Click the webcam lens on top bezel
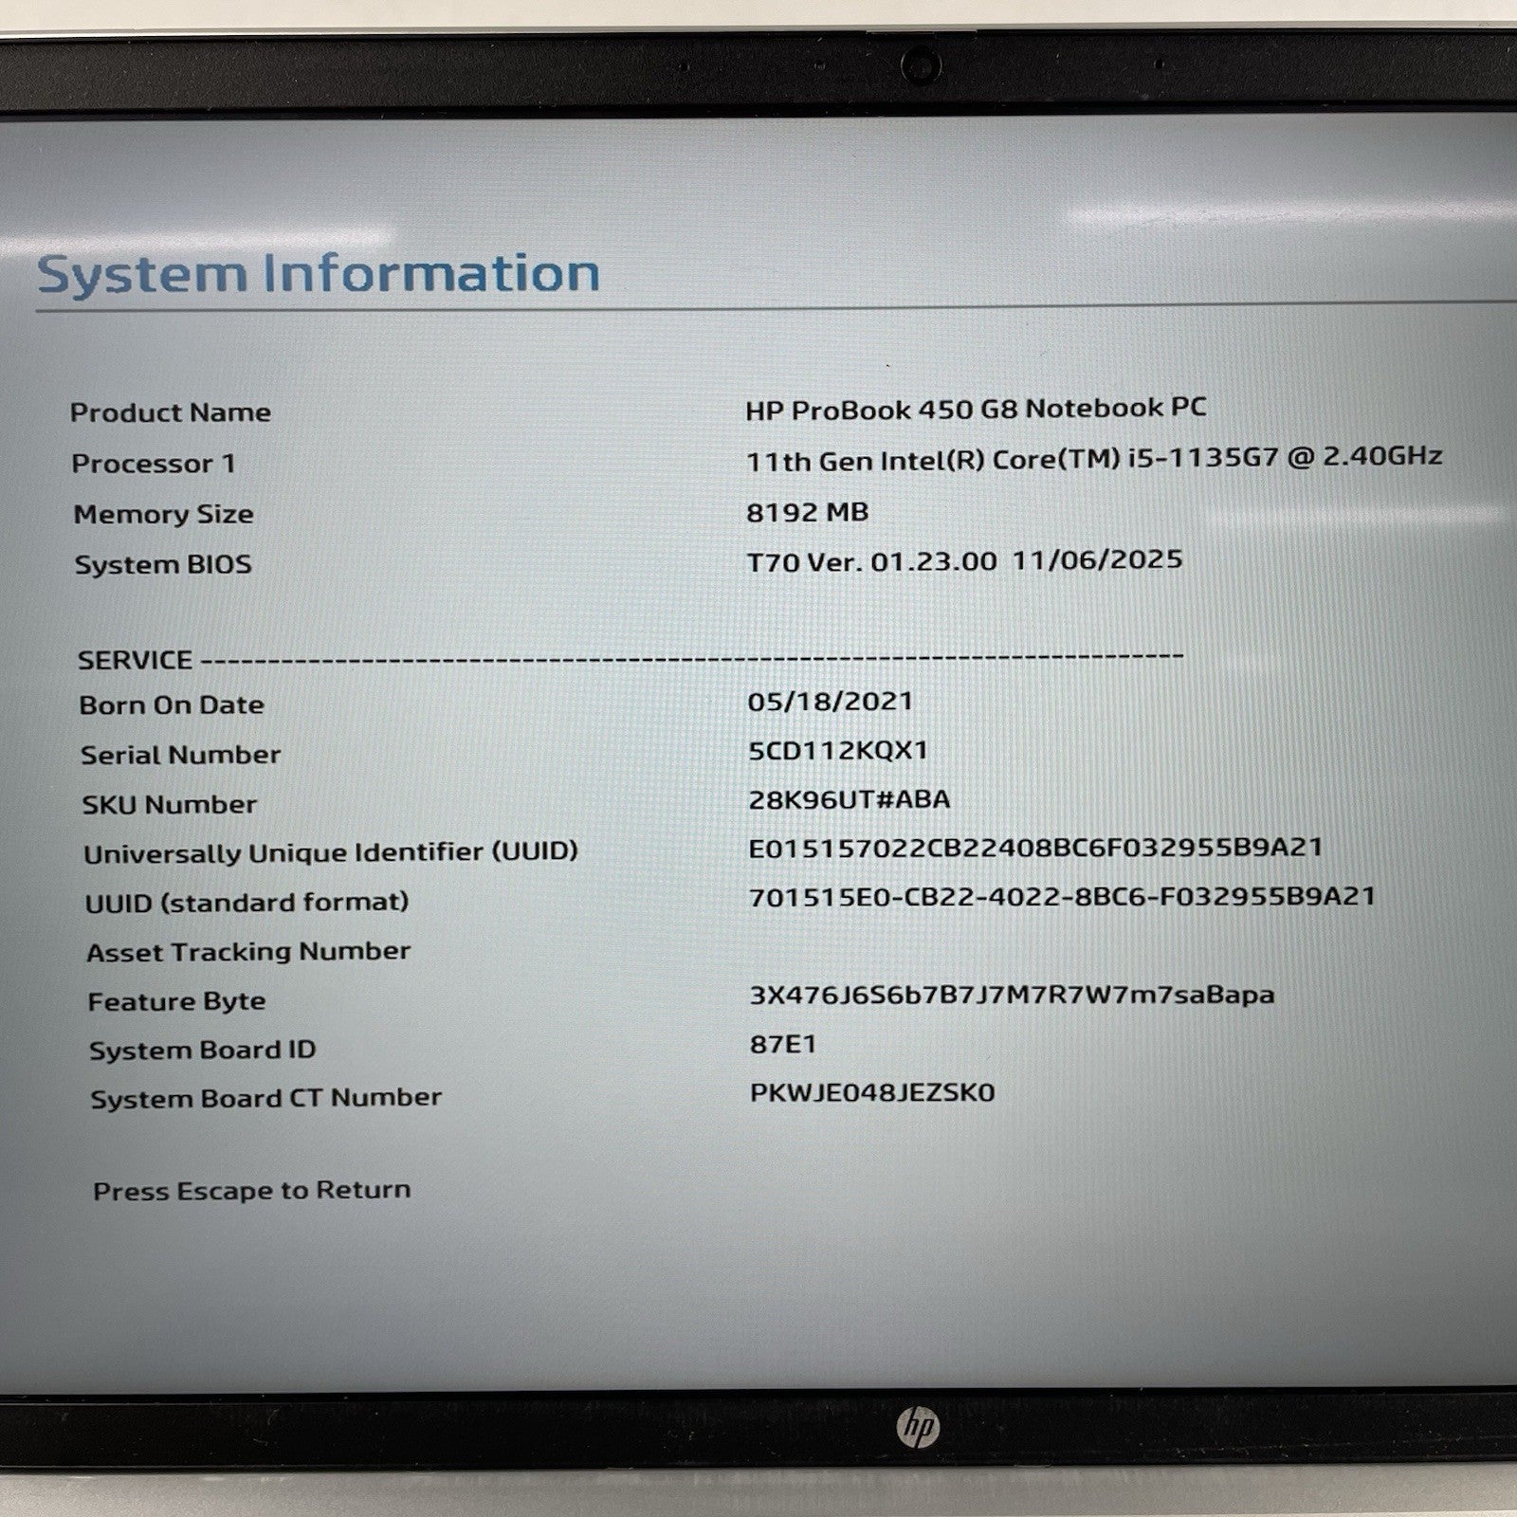The width and height of the screenshot is (1517, 1517). point(920,66)
